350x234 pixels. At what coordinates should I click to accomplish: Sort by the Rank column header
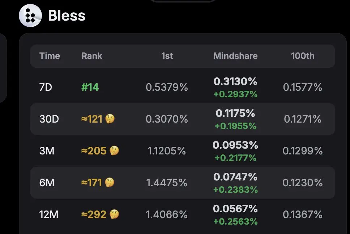tap(92, 56)
